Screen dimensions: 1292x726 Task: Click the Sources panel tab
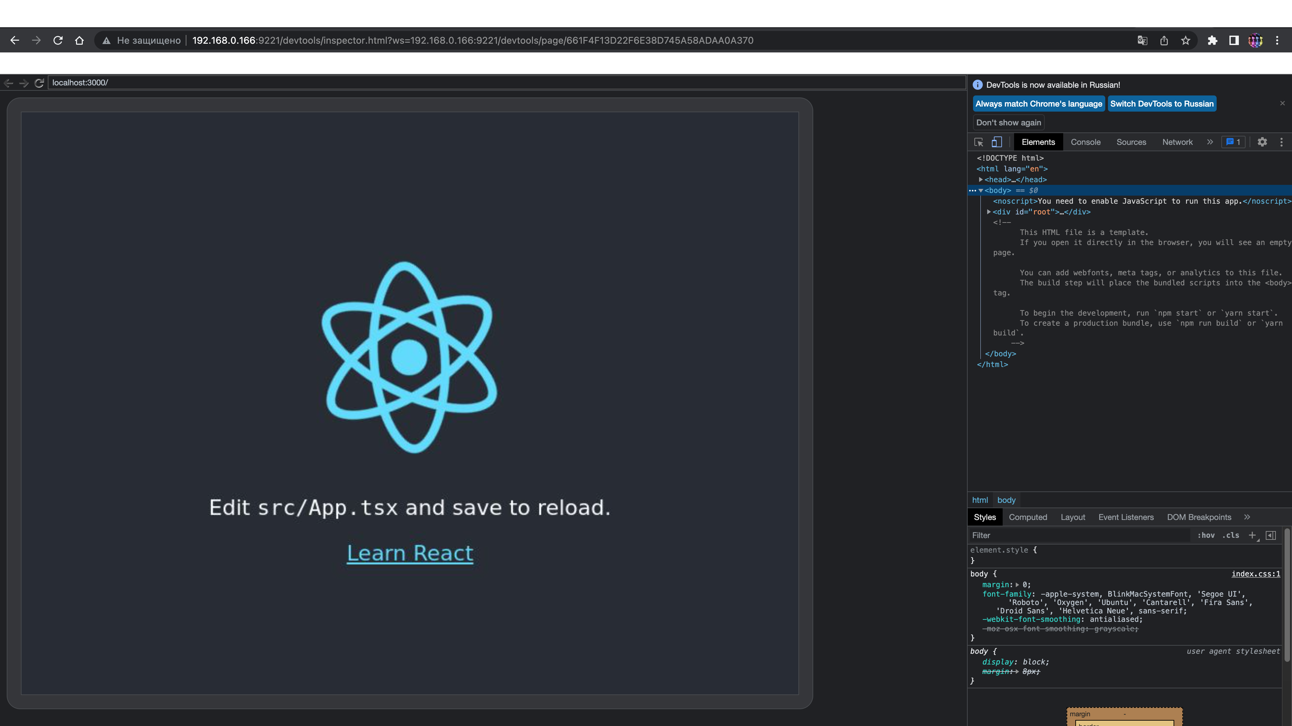(x=1130, y=142)
